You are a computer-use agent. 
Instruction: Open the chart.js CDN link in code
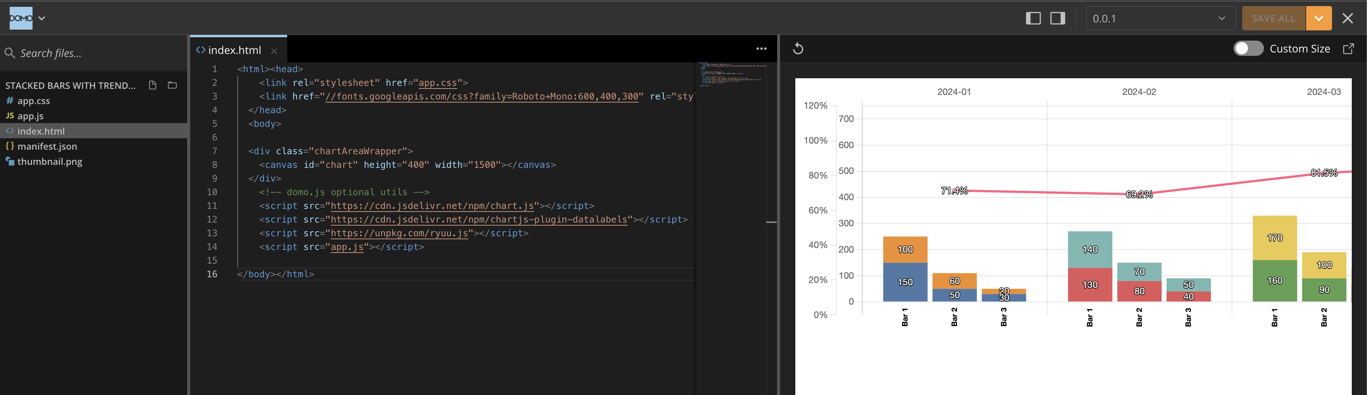coord(431,206)
